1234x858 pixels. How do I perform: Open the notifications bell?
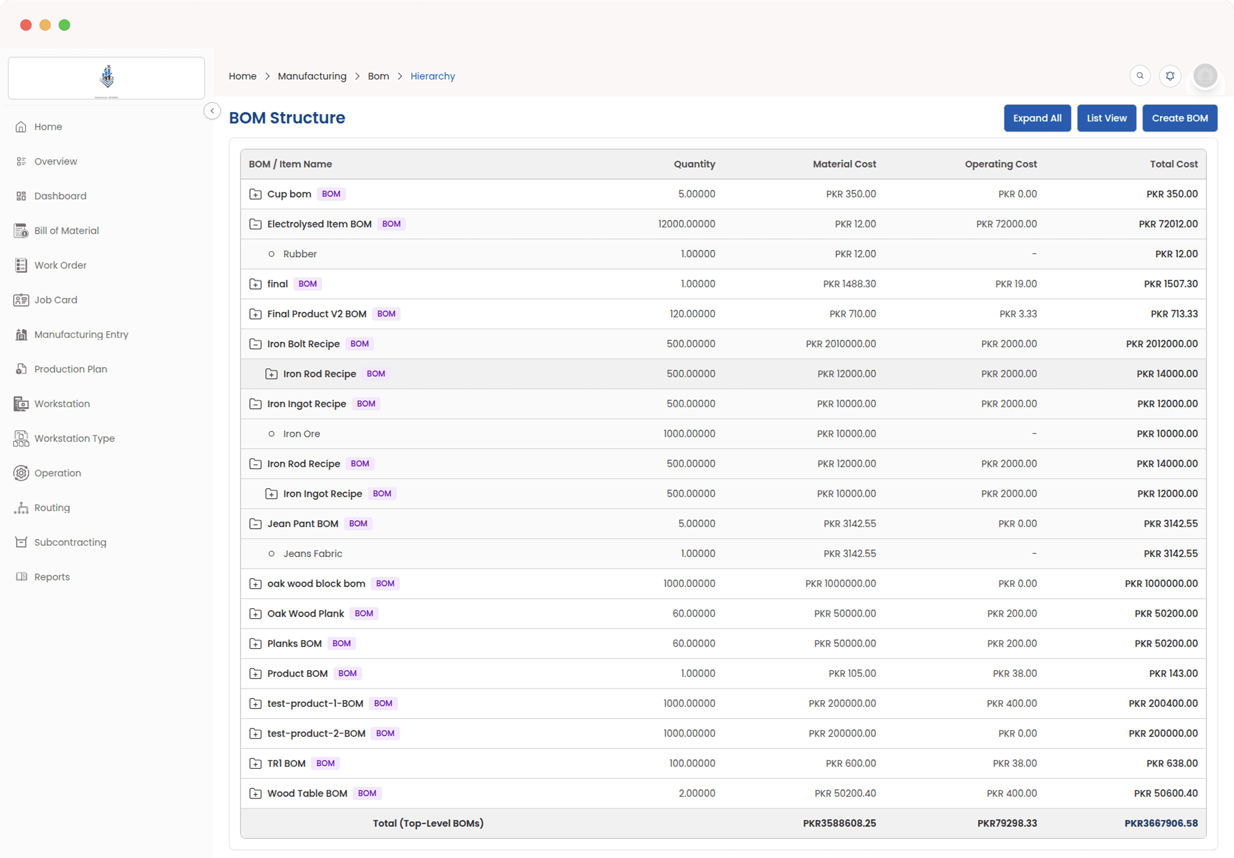click(x=1169, y=76)
